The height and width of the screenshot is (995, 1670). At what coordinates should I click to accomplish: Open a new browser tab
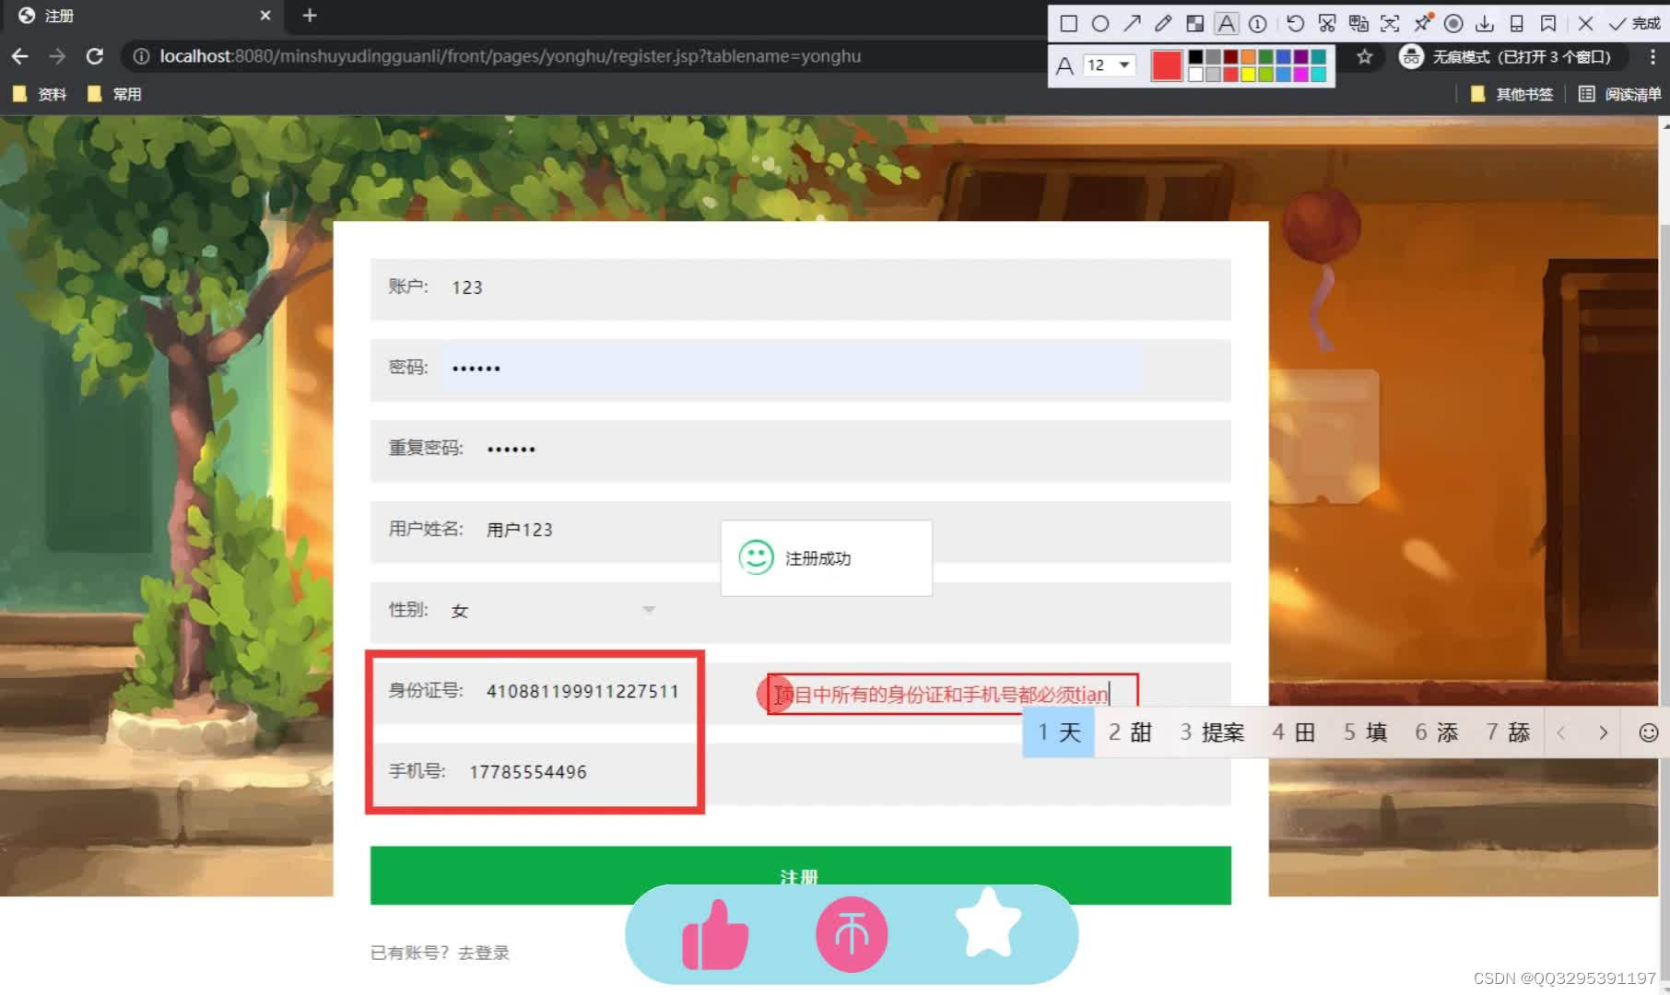click(310, 16)
